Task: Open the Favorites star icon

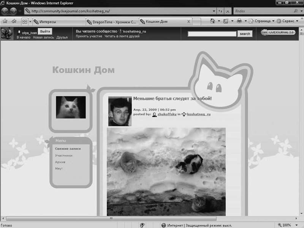Action: pyautogui.click(x=5, y=21)
